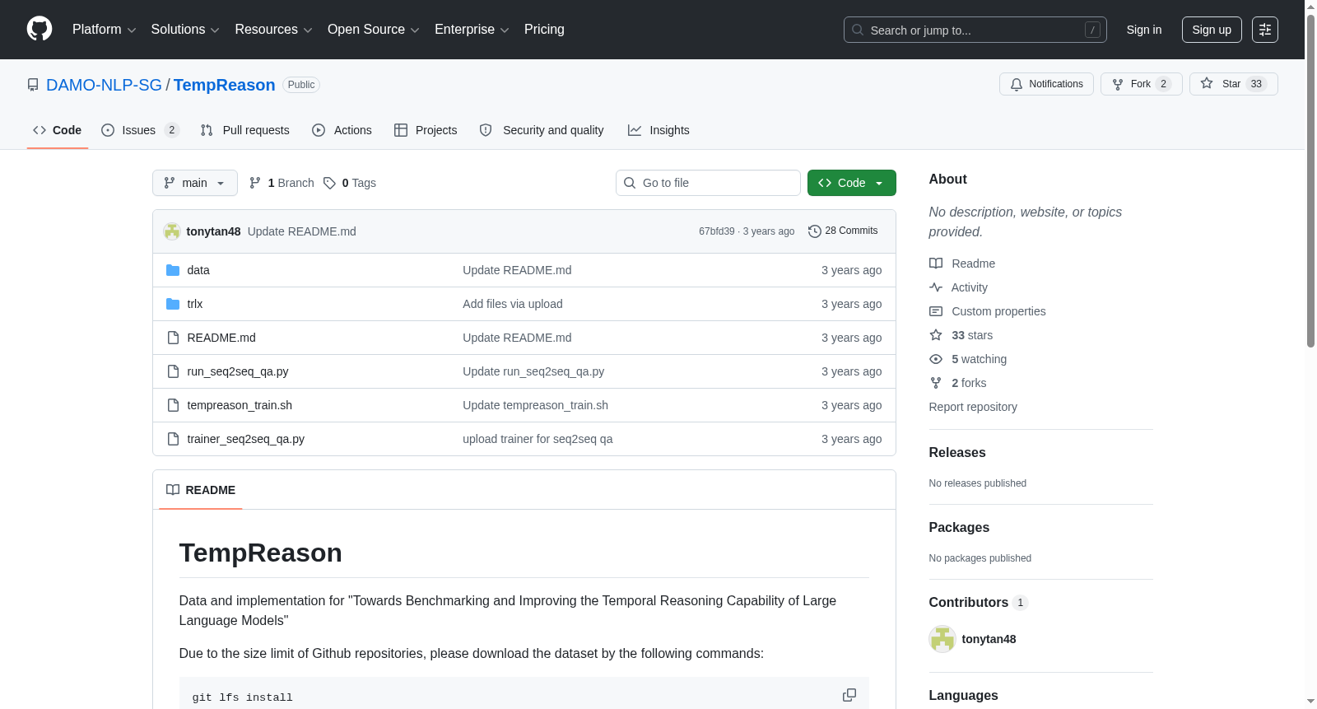The image size is (1317, 709).
Task: Switch to the Code tab
Action: pos(58,130)
